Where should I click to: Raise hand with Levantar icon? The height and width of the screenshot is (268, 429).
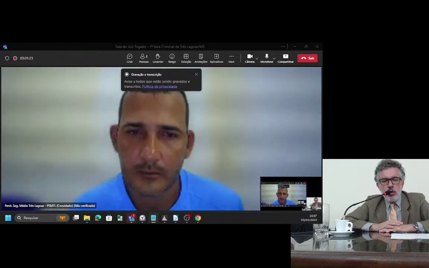point(158,58)
